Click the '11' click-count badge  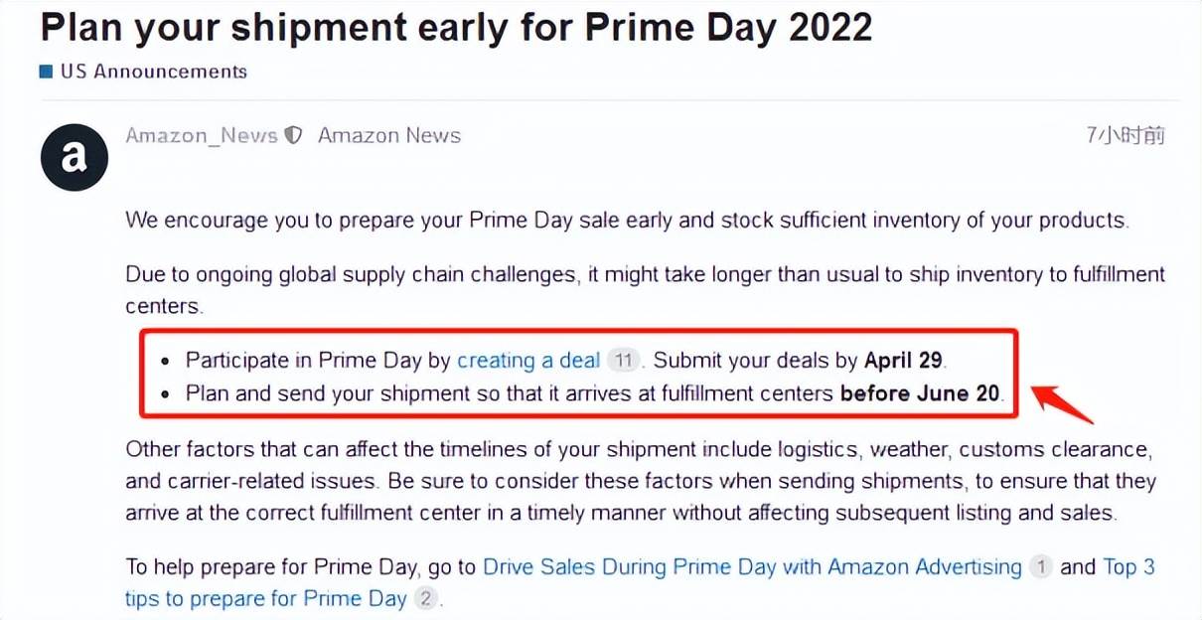(623, 361)
